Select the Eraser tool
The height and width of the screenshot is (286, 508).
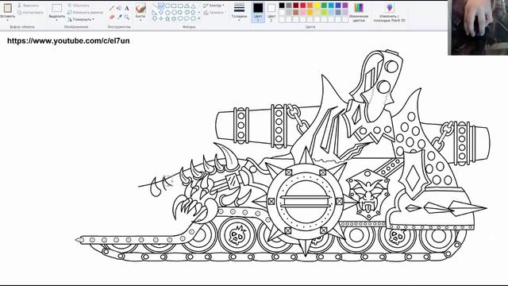tap(112, 17)
